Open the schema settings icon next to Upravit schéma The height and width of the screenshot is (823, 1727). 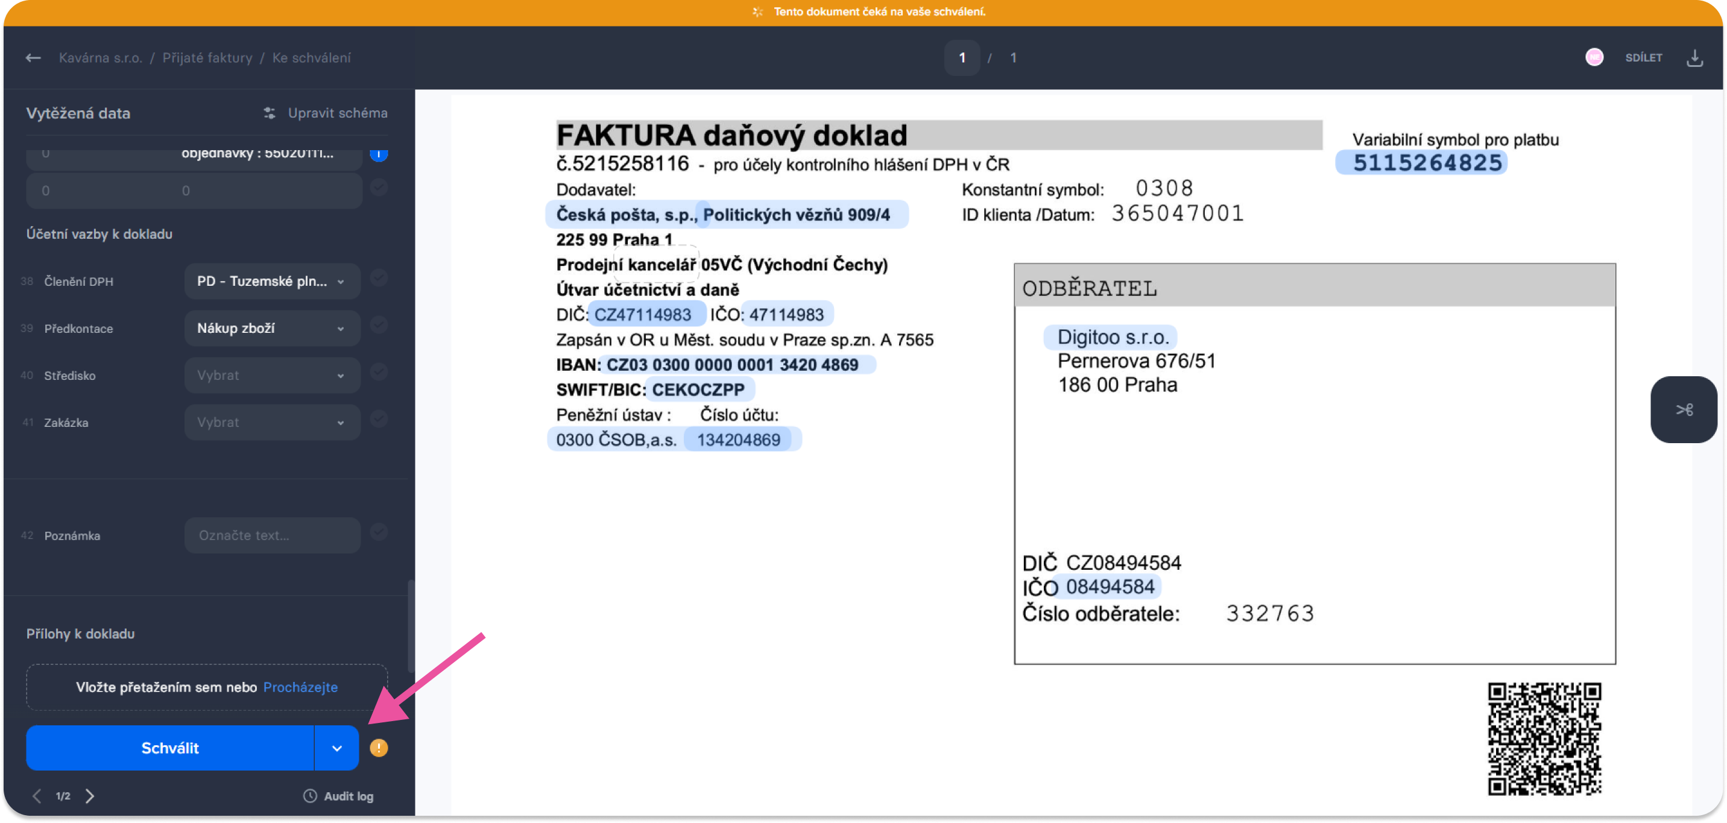(x=270, y=113)
